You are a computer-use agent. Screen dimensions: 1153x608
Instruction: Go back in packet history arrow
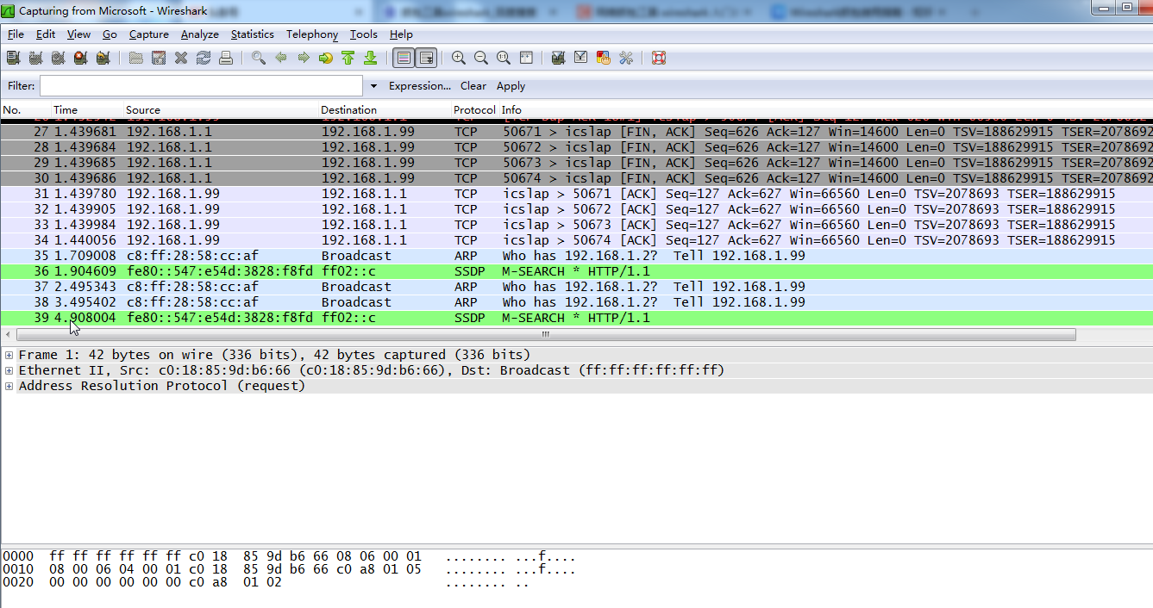[281, 58]
